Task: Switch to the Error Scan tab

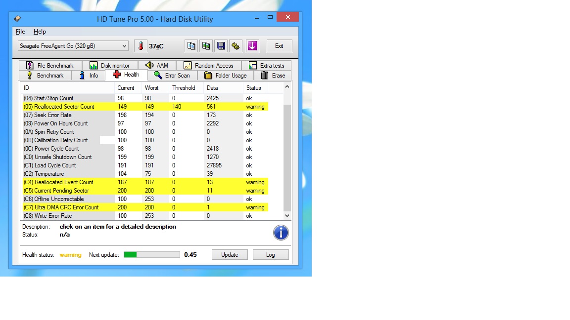Action: [172, 76]
